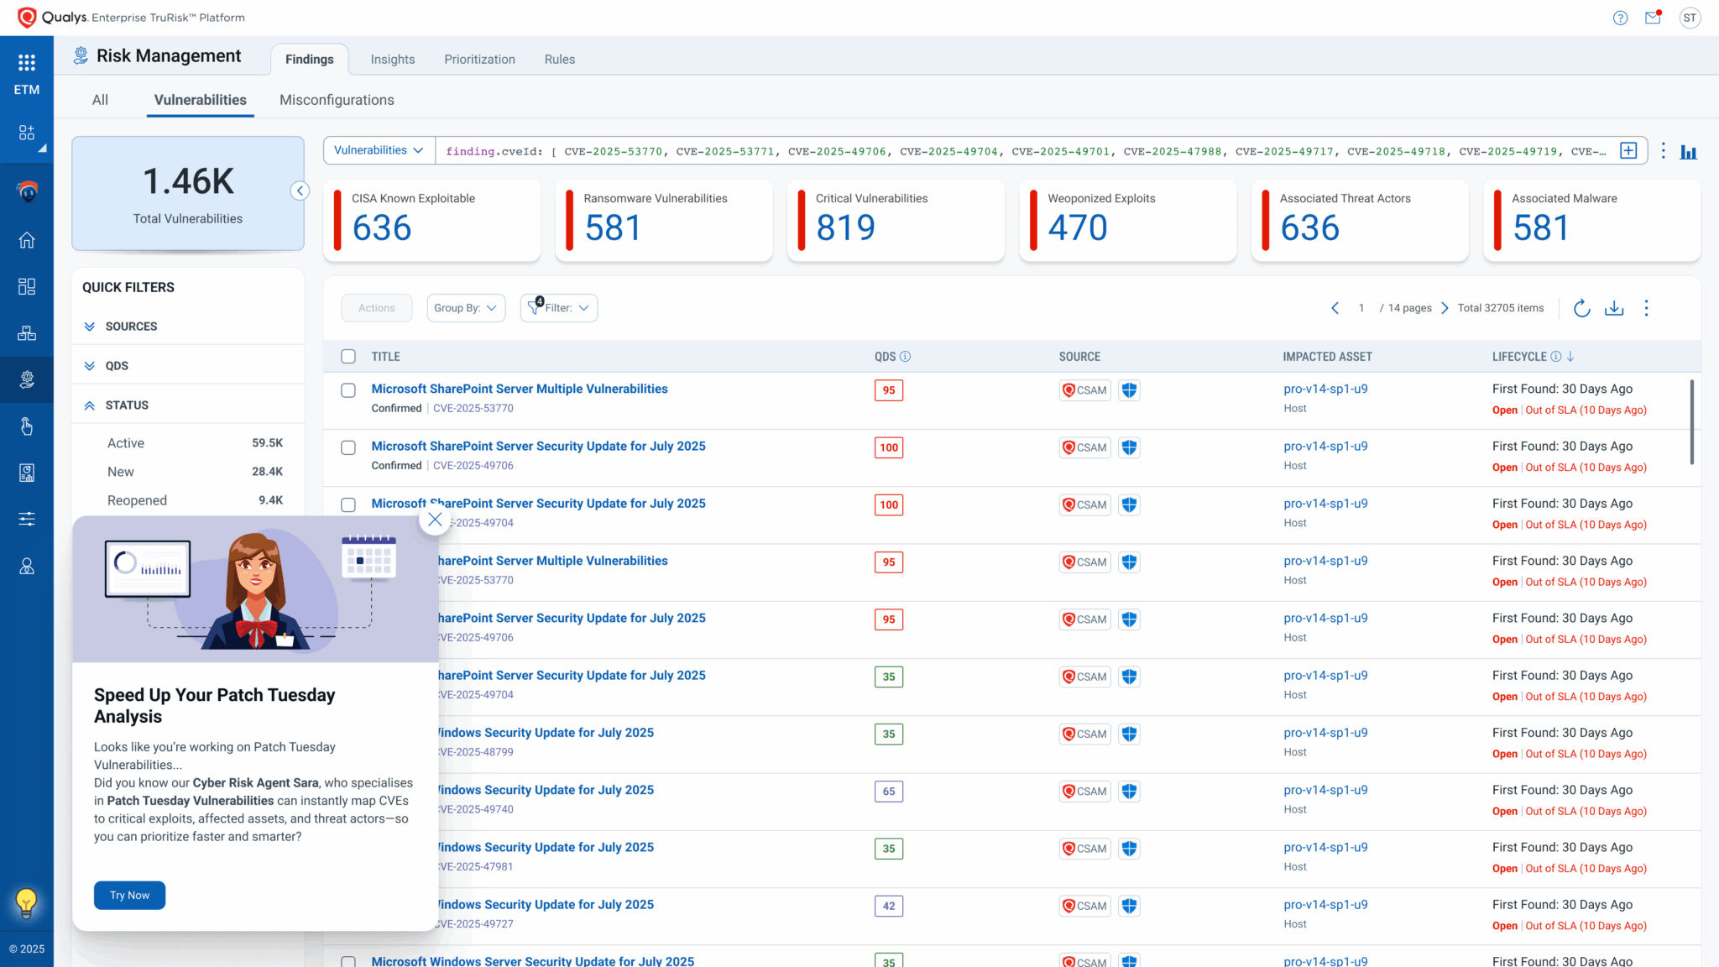Image resolution: width=1719 pixels, height=967 pixels.
Task: Click the refresh icon above the findings table
Action: pyautogui.click(x=1582, y=308)
